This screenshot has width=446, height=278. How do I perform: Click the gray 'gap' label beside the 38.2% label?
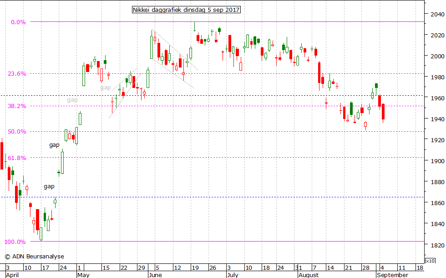pyautogui.click(x=72, y=100)
